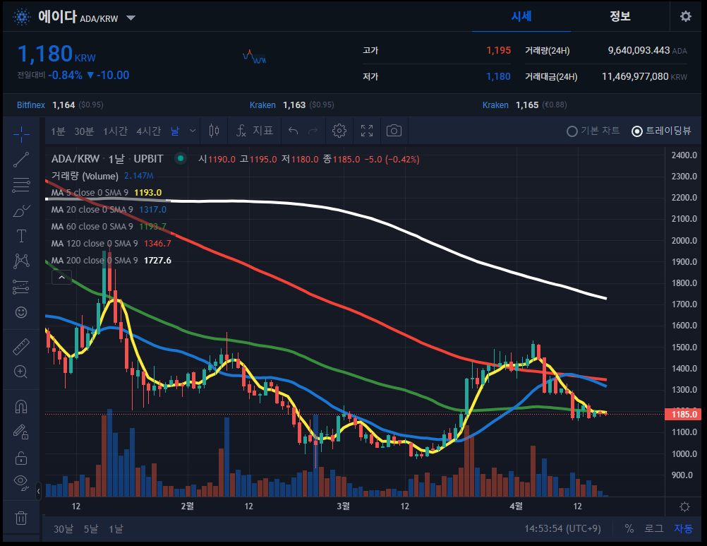Toggle lock all drawing tools
The width and height of the screenshot is (707, 546).
(21, 458)
